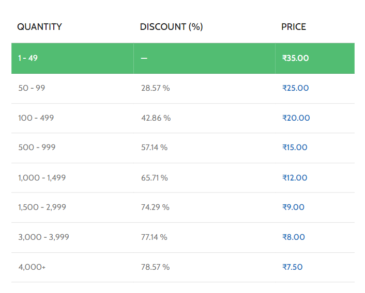365x293 pixels.
Task: Click the 78.57 % discount cell
Action: [155, 267]
